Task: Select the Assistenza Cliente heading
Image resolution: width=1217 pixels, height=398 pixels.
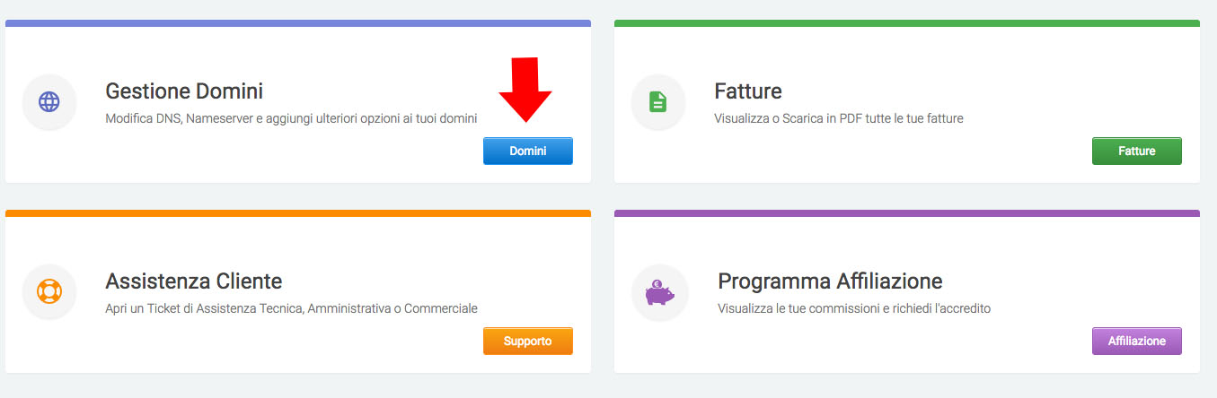Action: [x=194, y=281]
